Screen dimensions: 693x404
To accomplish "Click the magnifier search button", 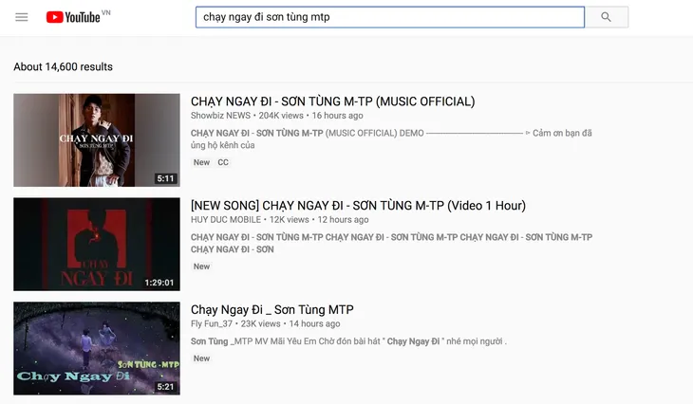I will pyautogui.click(x=607, y=17).
